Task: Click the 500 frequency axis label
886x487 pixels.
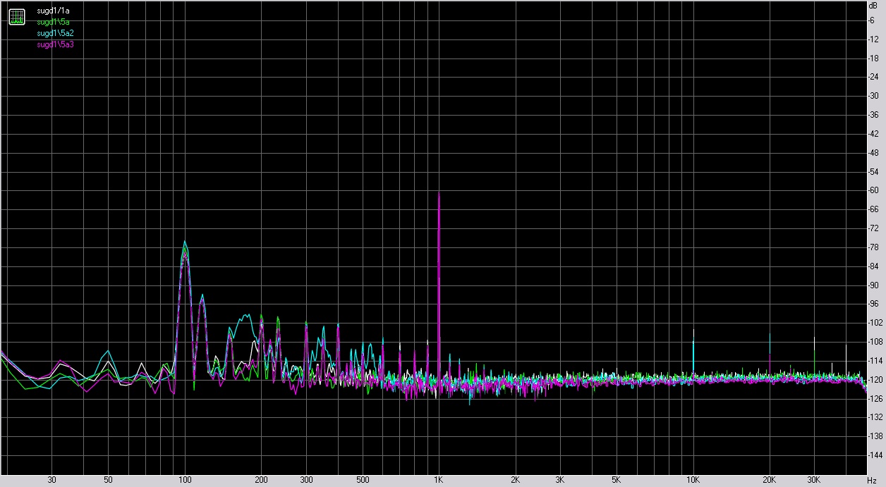Action: tap(363, 480)
